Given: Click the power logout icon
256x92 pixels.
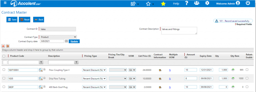Looking at the screenshot, I should point(248,3).
